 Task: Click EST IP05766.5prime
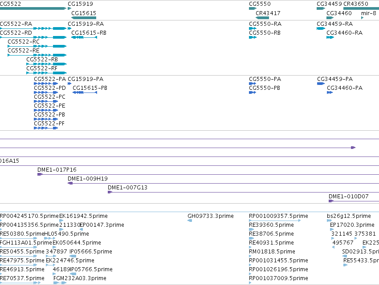click(x=91, y=270)
